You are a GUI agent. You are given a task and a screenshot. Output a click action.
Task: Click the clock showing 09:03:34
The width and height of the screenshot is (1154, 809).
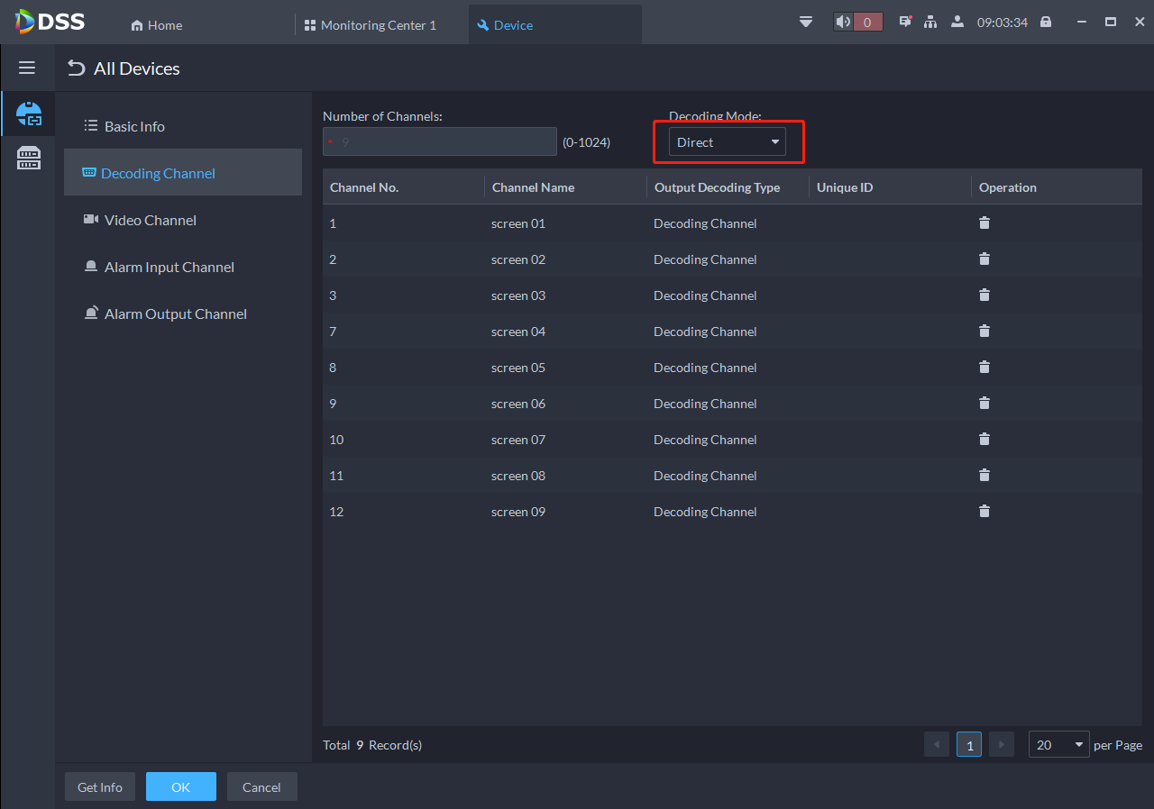[1003, 23]
